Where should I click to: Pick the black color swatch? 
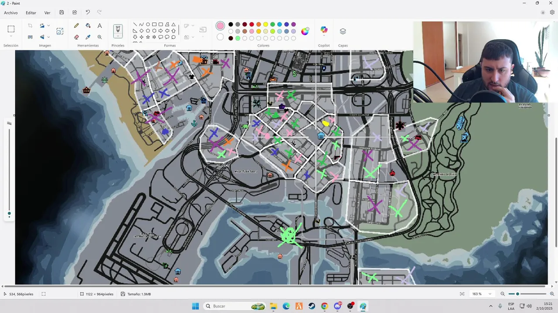point(231,24)
